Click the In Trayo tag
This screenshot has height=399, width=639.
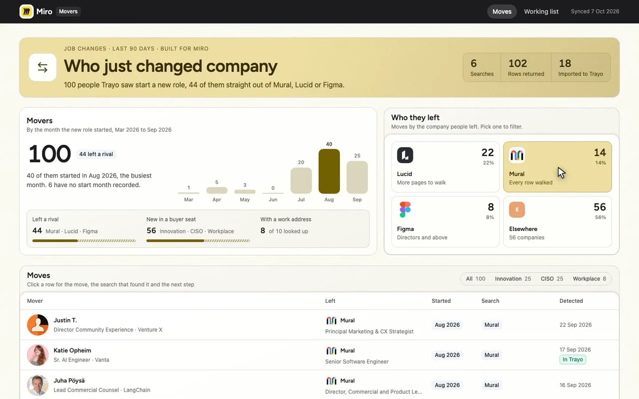[x=573, y=360]
